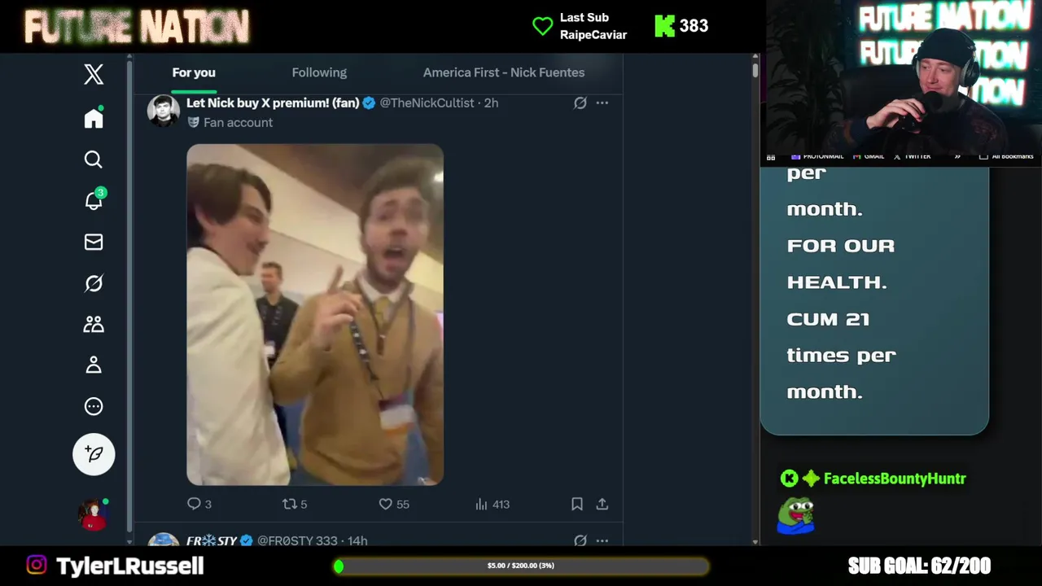
Task: Click the compose Post feather button
Action: point(94,453)
